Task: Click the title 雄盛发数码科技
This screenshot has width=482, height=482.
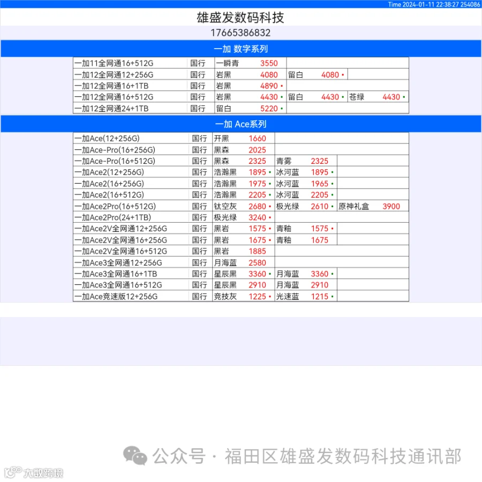Action: [240, 18]
